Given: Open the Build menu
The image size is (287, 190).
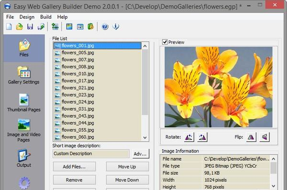Looking at the screenshot, I should tap(46, 17).
